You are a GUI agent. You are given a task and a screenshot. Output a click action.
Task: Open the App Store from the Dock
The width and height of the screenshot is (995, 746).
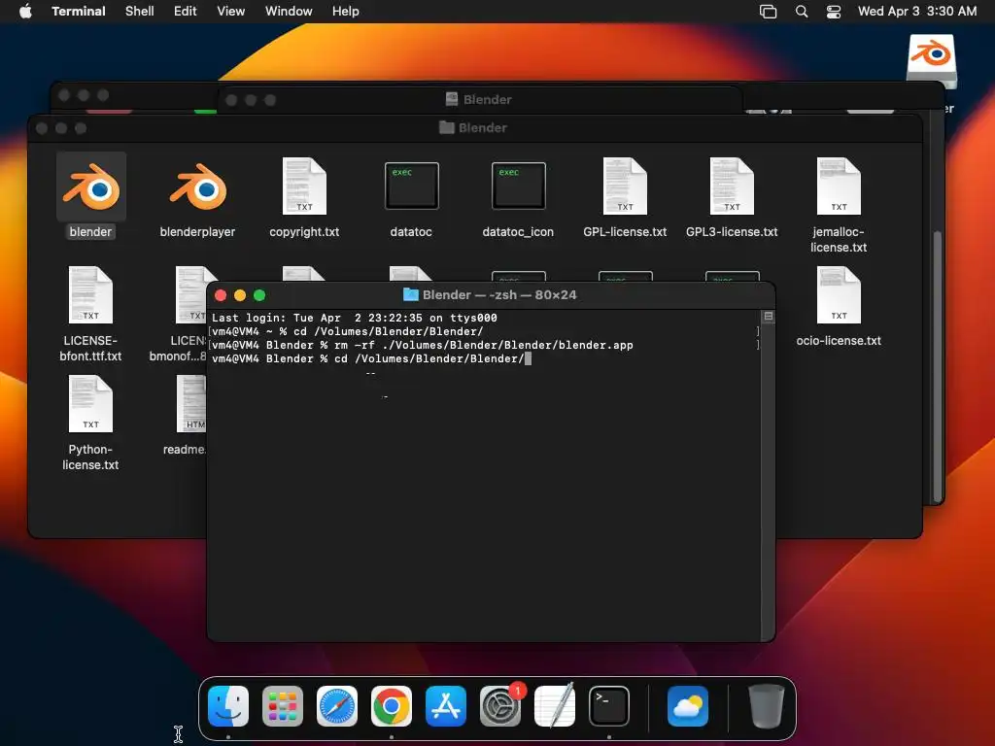(x=445, y=706)
